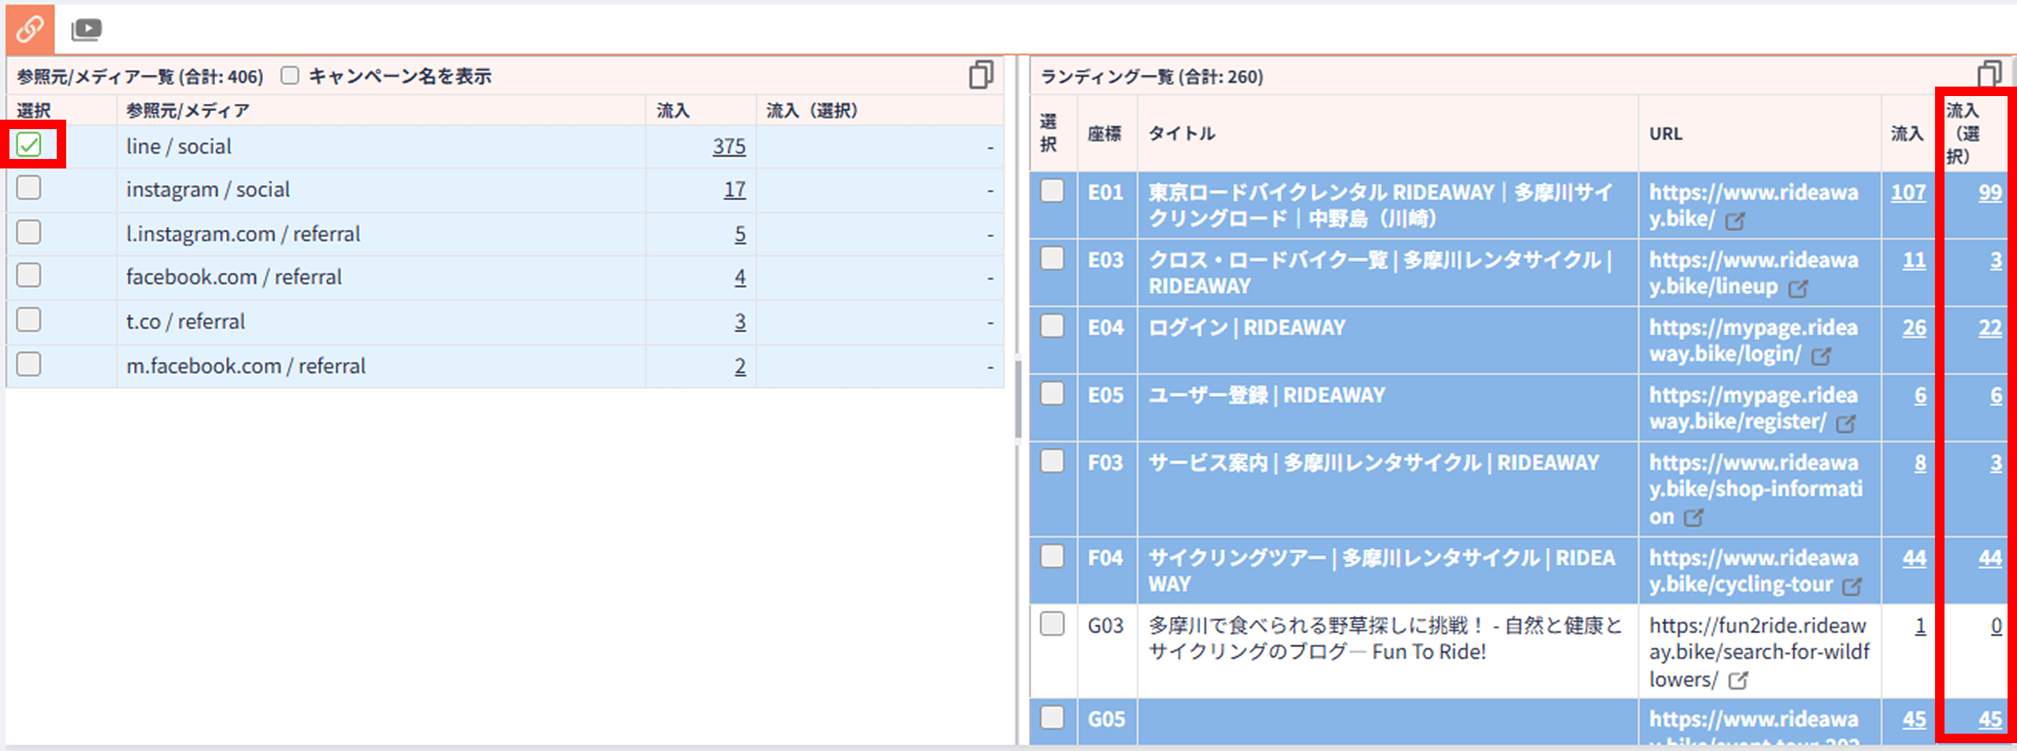
Task: Uncheck the line / social row
Action: coord(29,145)
